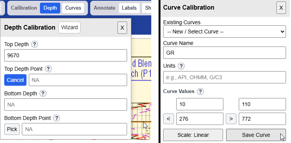Toggle the Depth calibration button
291x143 pixels.
tap(50, 8)
